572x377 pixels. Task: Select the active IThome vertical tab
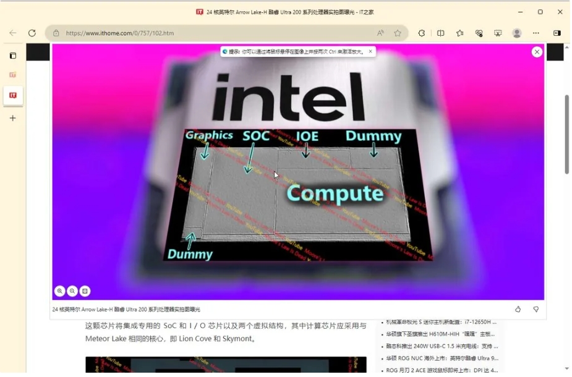(13, 96)
